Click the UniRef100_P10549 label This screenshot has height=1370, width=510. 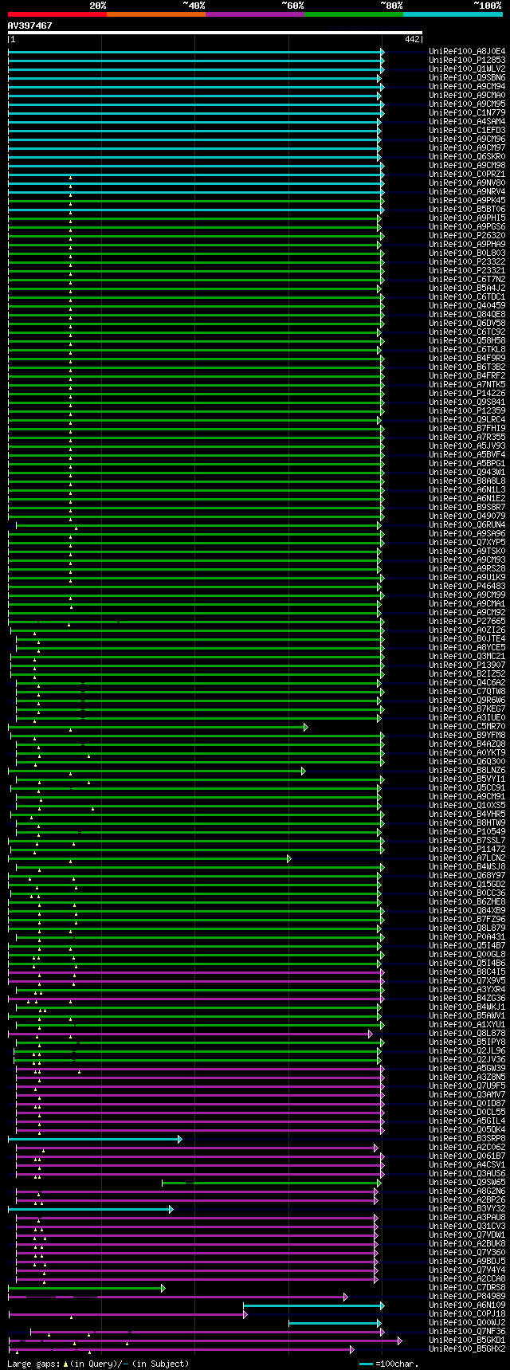coord(467,832)
